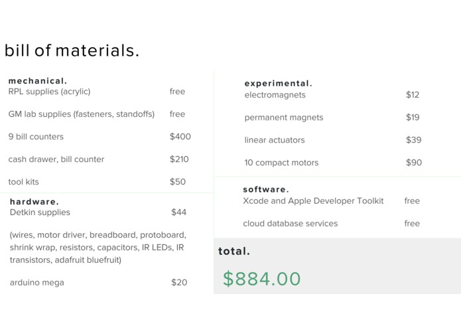Select 'GM lab supplies (fasteners, standoffs)' row
Screen dimensions: 461x328
pyautogui.click(x=82, y=114)
